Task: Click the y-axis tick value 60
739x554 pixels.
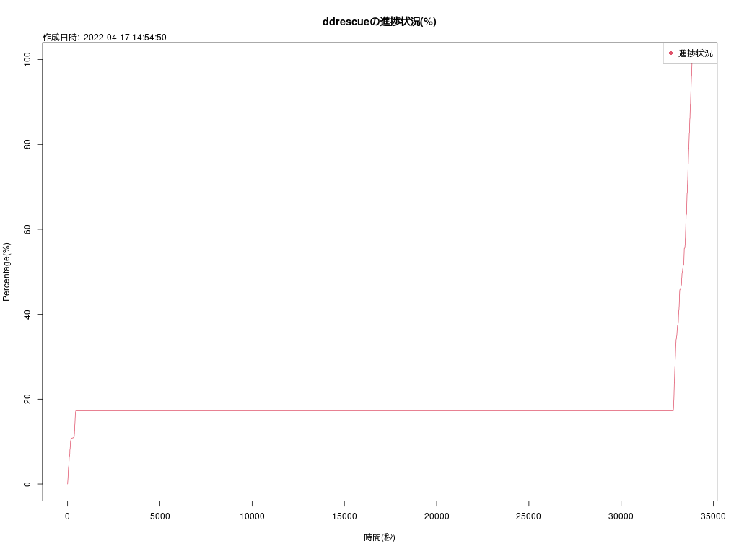Action: click(27, 229)
